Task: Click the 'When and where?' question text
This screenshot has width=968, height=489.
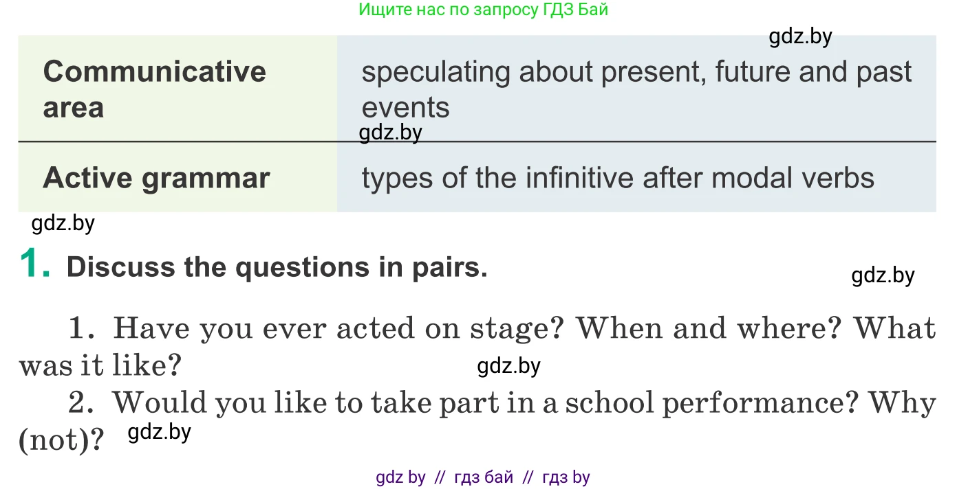Action: coord(709,328)
